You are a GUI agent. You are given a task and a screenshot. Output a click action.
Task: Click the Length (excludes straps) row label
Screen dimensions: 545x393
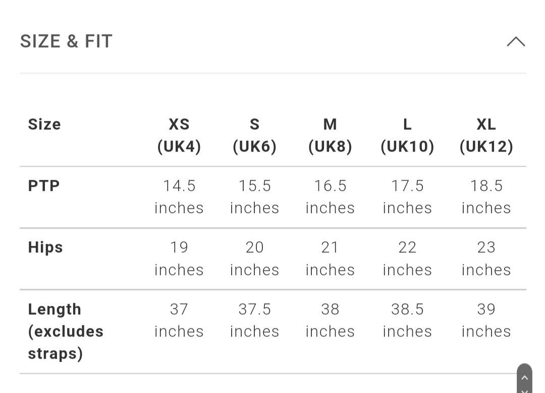(66, 331)
